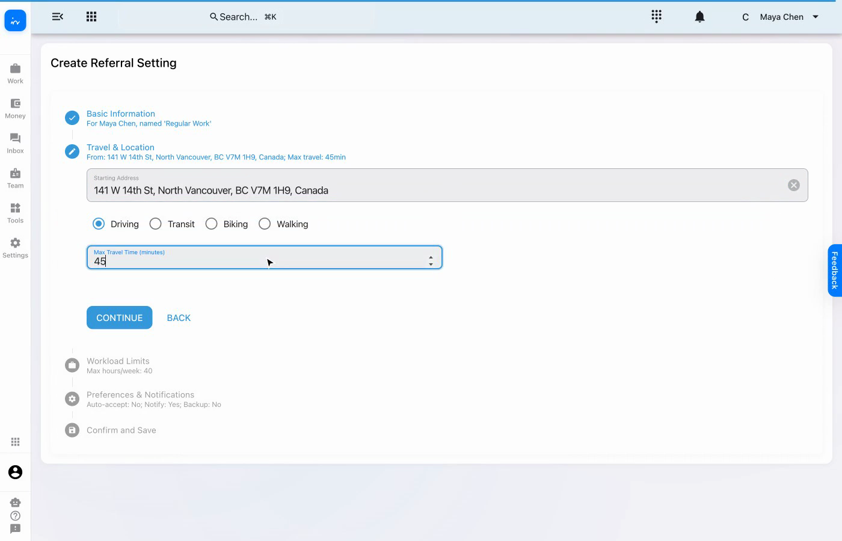Viewport: 842px width, 541px height.
Task: Increase max travel time with stepper
Action: pyautogui.click(x=431, y=257)
